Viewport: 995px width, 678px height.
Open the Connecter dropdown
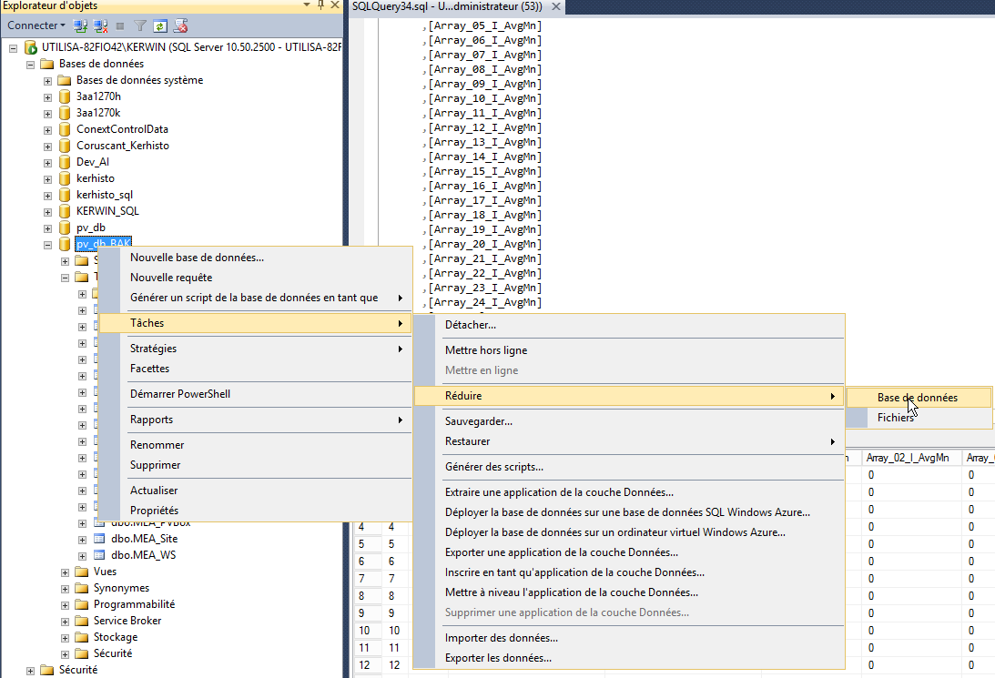click(36, 25)
